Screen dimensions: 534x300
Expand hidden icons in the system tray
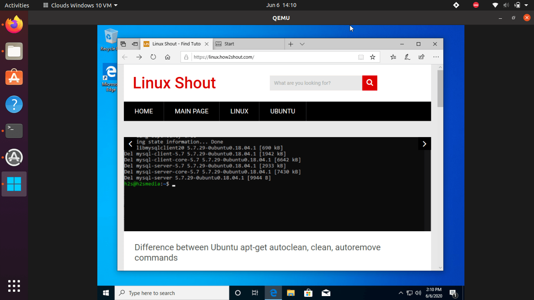point(401,293)
